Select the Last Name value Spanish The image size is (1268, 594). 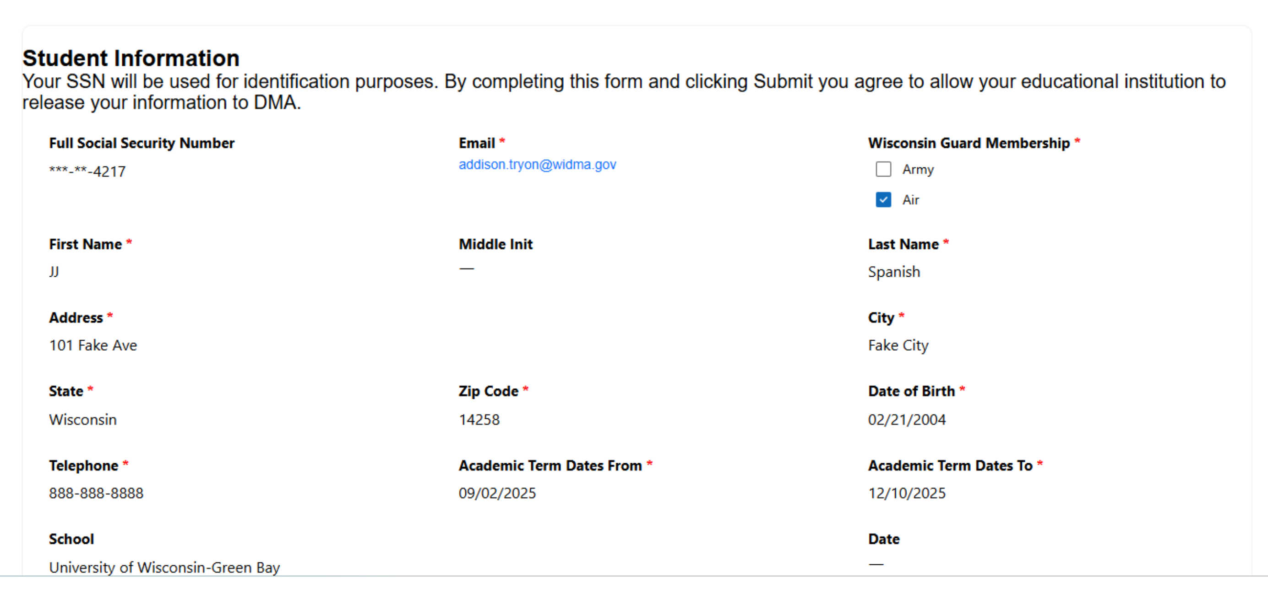coord(893,272)
